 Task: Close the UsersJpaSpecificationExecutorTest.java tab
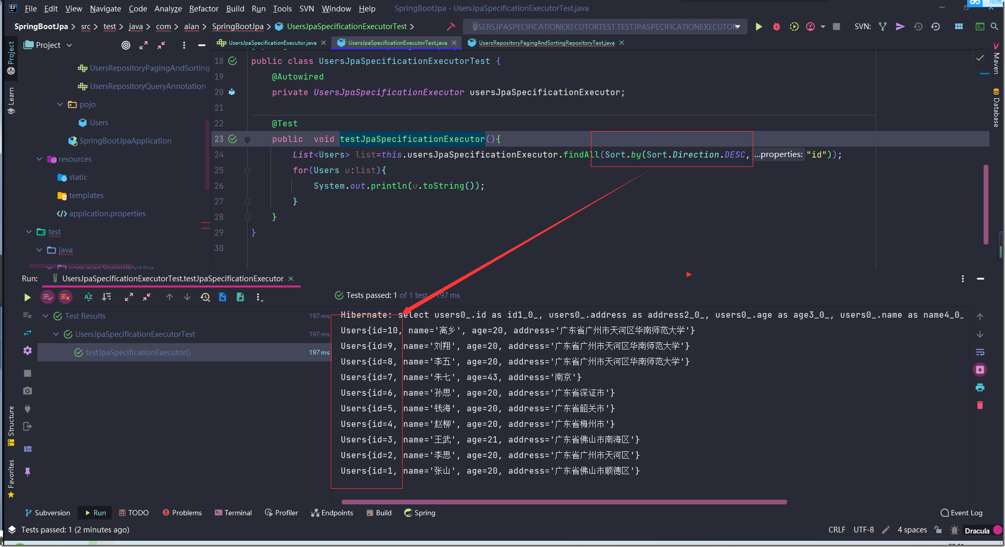pos(454,43)
